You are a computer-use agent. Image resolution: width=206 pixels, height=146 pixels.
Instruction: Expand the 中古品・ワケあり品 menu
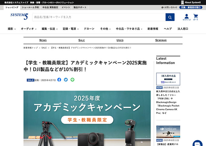coord(129,29)
